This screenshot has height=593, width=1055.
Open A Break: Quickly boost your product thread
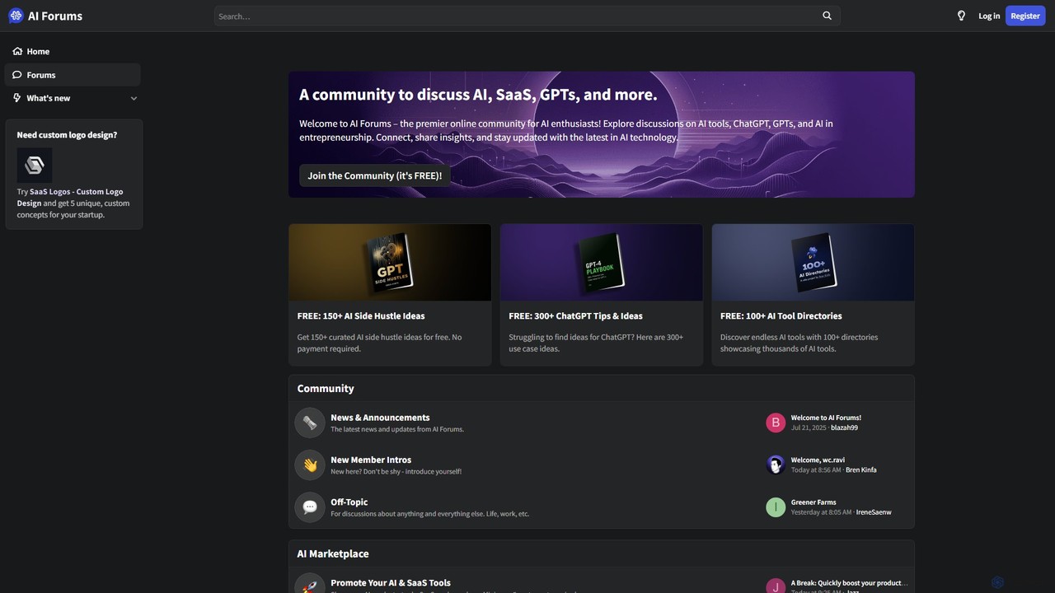pos(849,582)
